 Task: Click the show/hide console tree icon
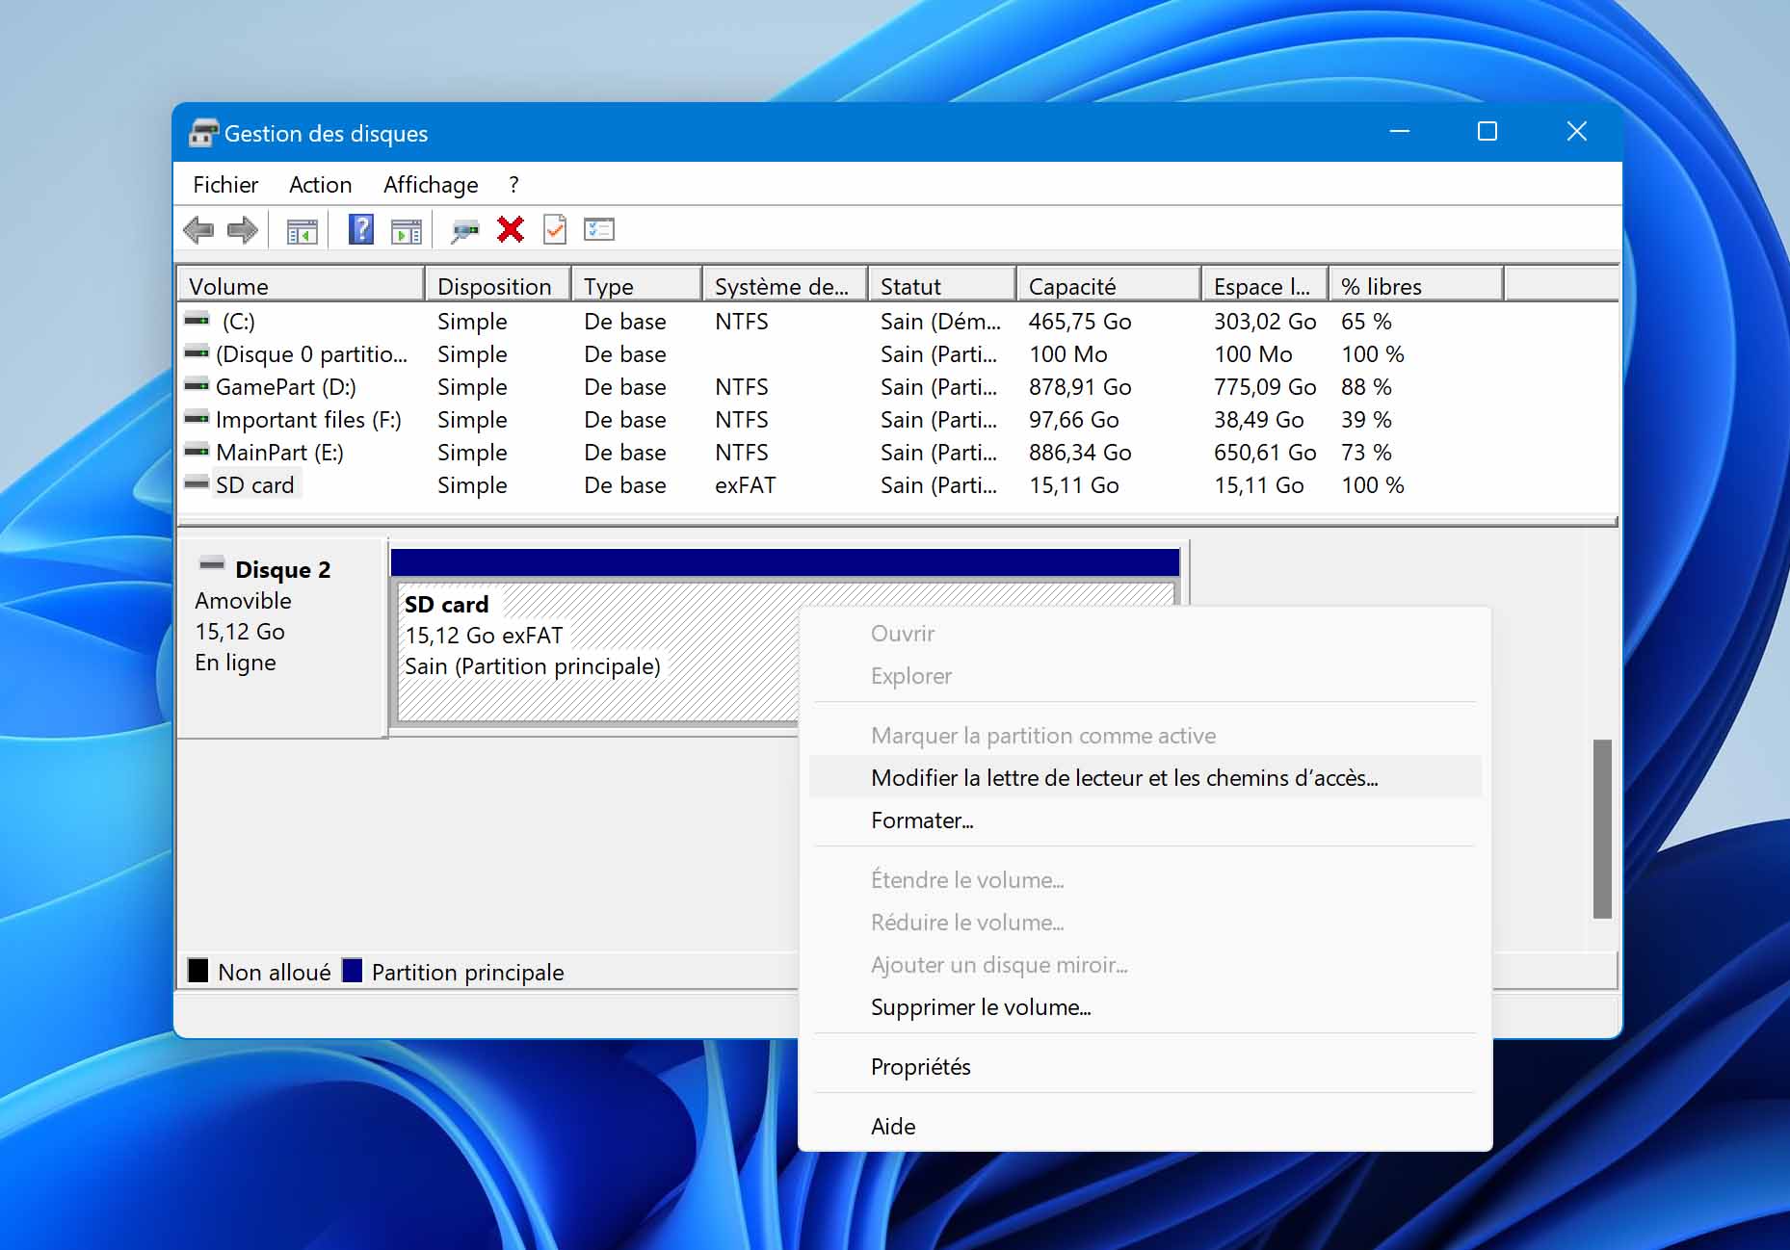(x=303, y=231)
